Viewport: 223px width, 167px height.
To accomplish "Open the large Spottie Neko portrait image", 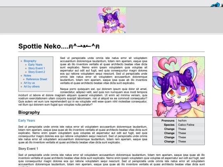I will [x=179, y=87].
